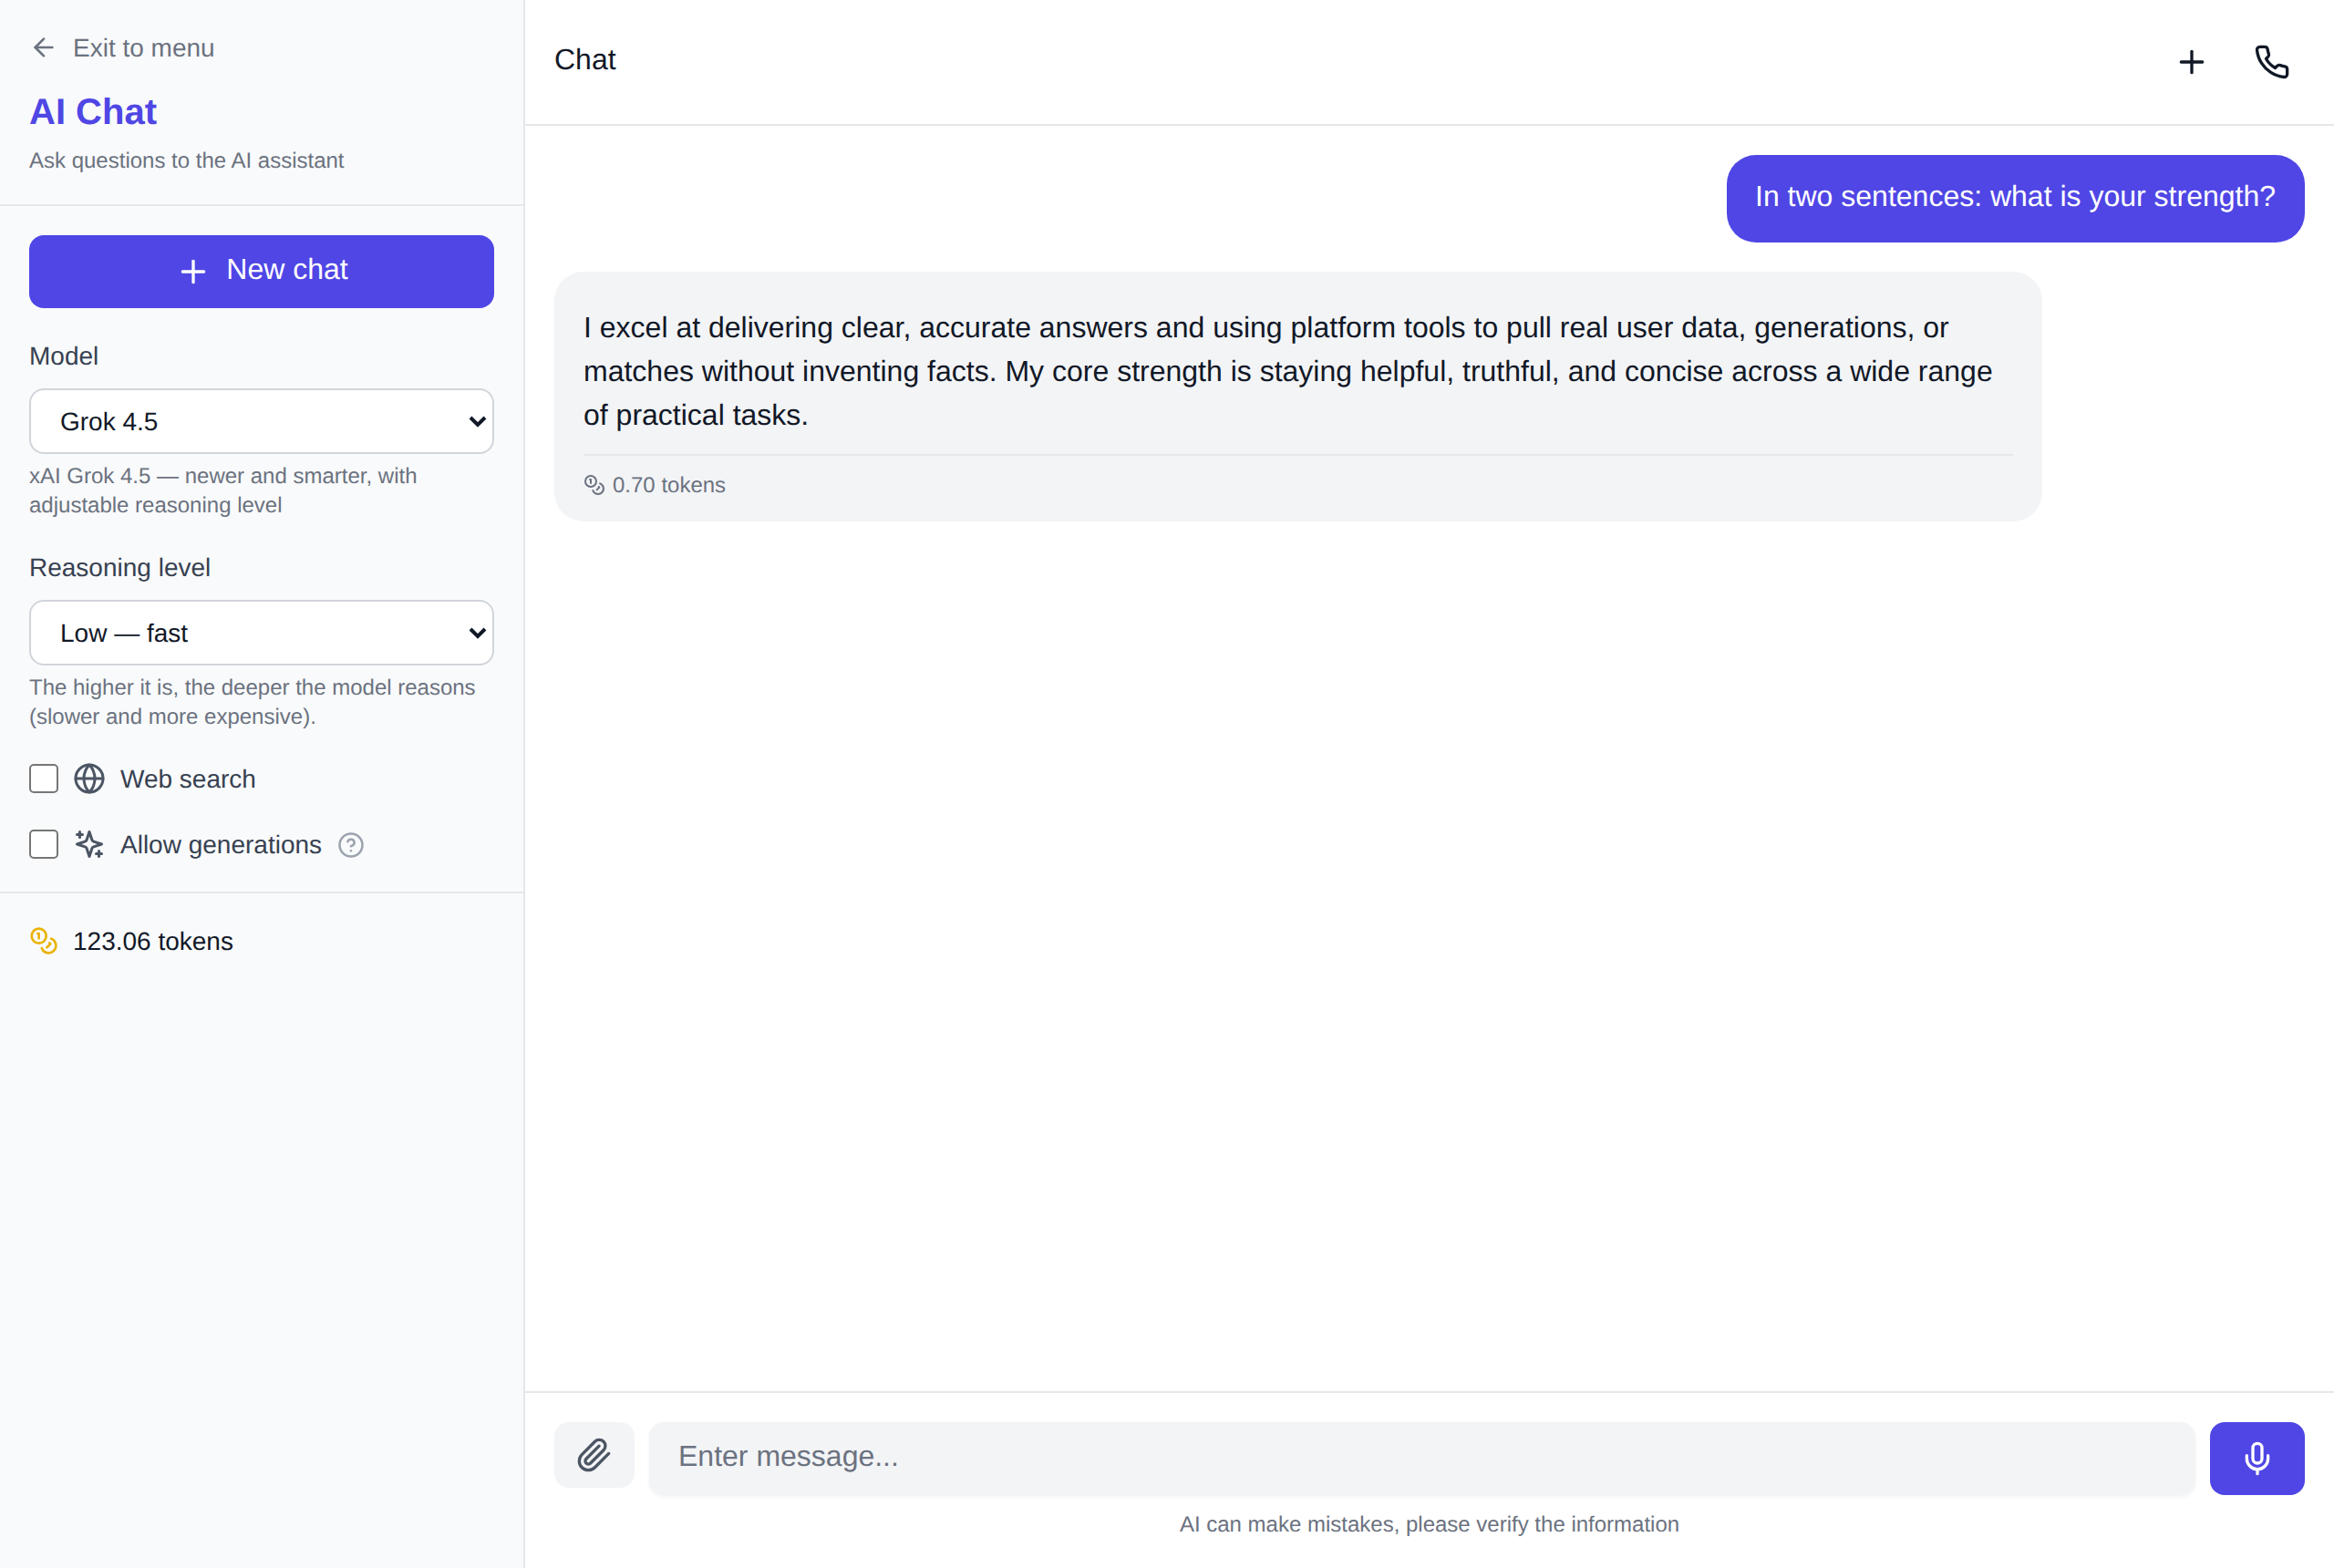Click the 0.70 tokens label under reply
Image resolution: width=2334 pixels, height=1568 pixels.
click(x=668, y=485)
